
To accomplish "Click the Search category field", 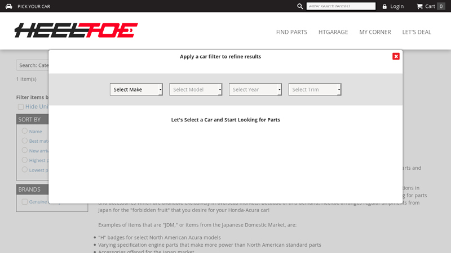I will pyautogui.click(x=33, y=65).
